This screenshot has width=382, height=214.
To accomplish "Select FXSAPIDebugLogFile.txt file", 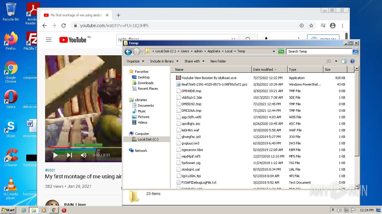I will (199, 182).
